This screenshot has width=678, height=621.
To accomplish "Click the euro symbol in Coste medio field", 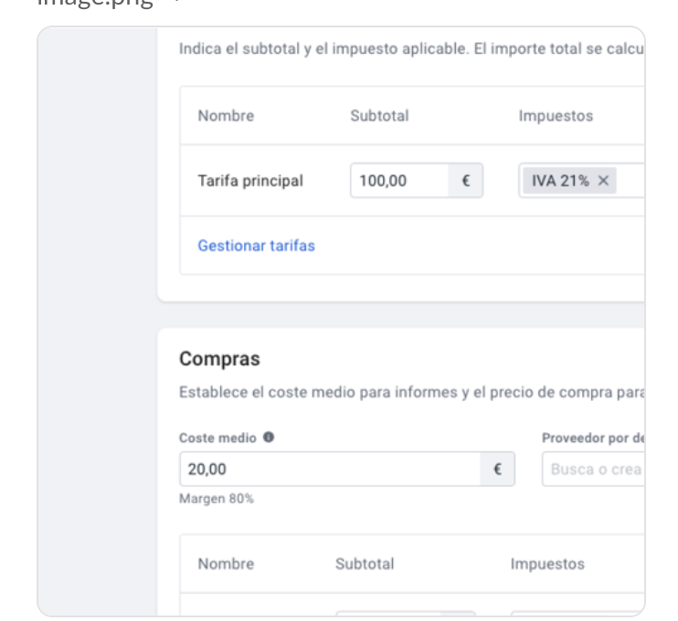I will pos(498,469).
